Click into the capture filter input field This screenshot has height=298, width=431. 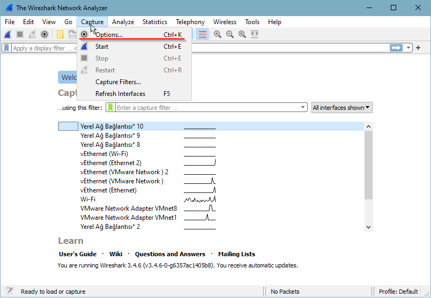pyautogui.click(x=207, y=108)
